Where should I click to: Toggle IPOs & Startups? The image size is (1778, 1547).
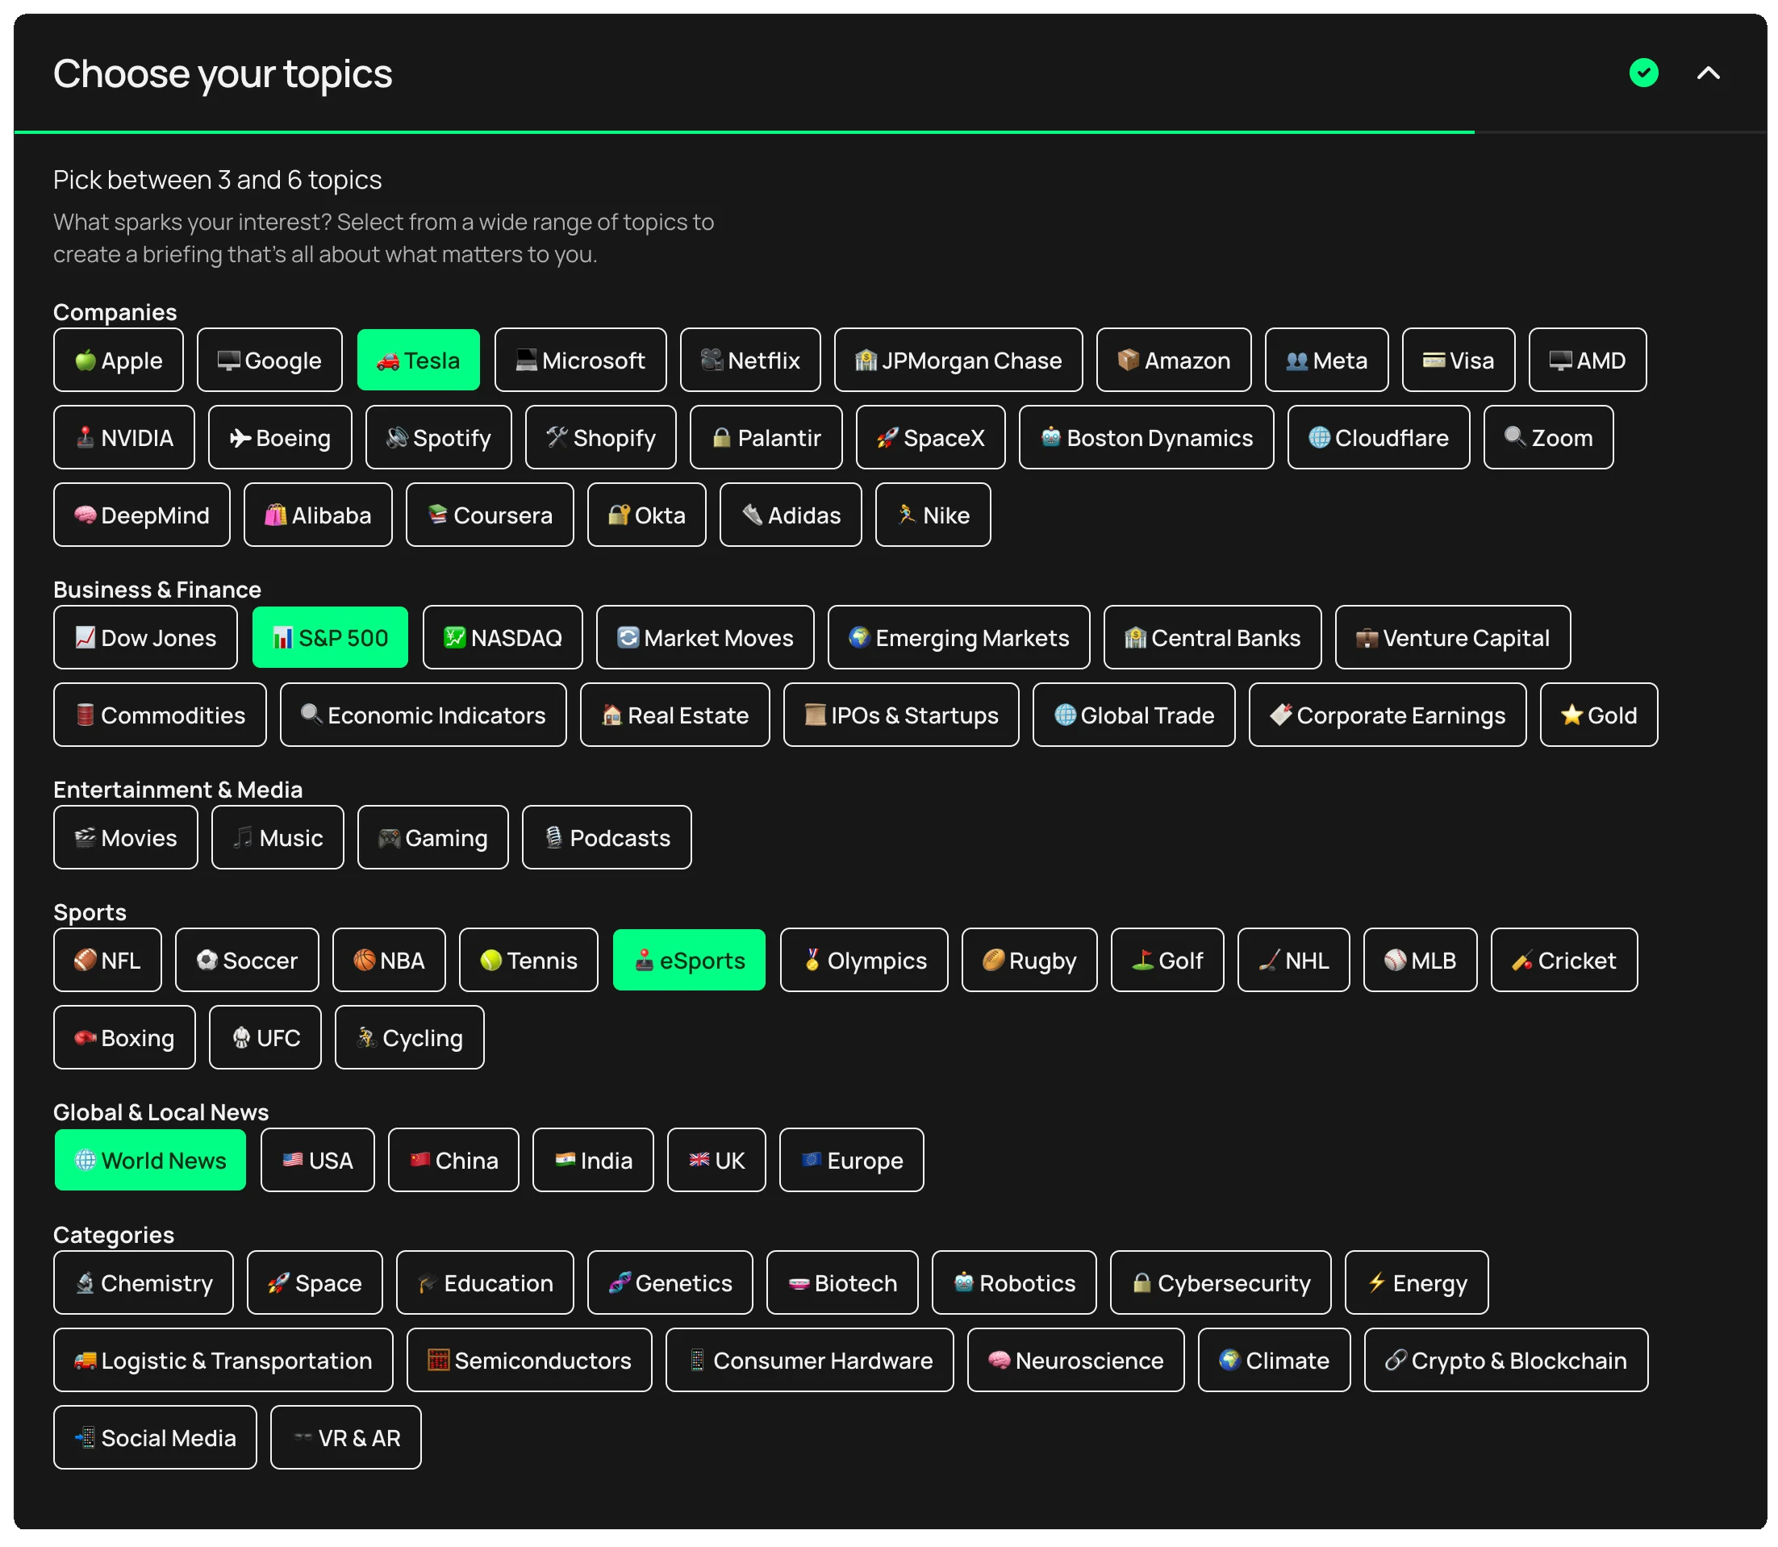click(900, 715)
